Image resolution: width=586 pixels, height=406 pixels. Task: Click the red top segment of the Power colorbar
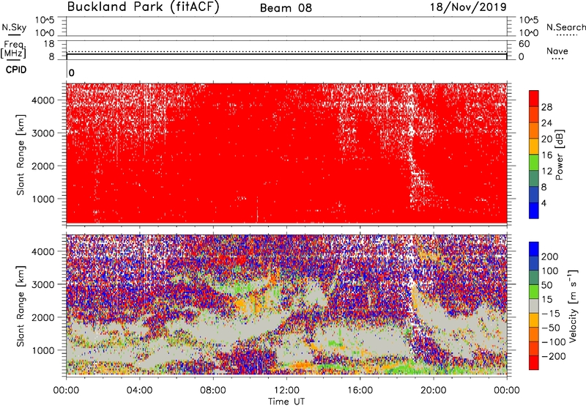[534, 98]
